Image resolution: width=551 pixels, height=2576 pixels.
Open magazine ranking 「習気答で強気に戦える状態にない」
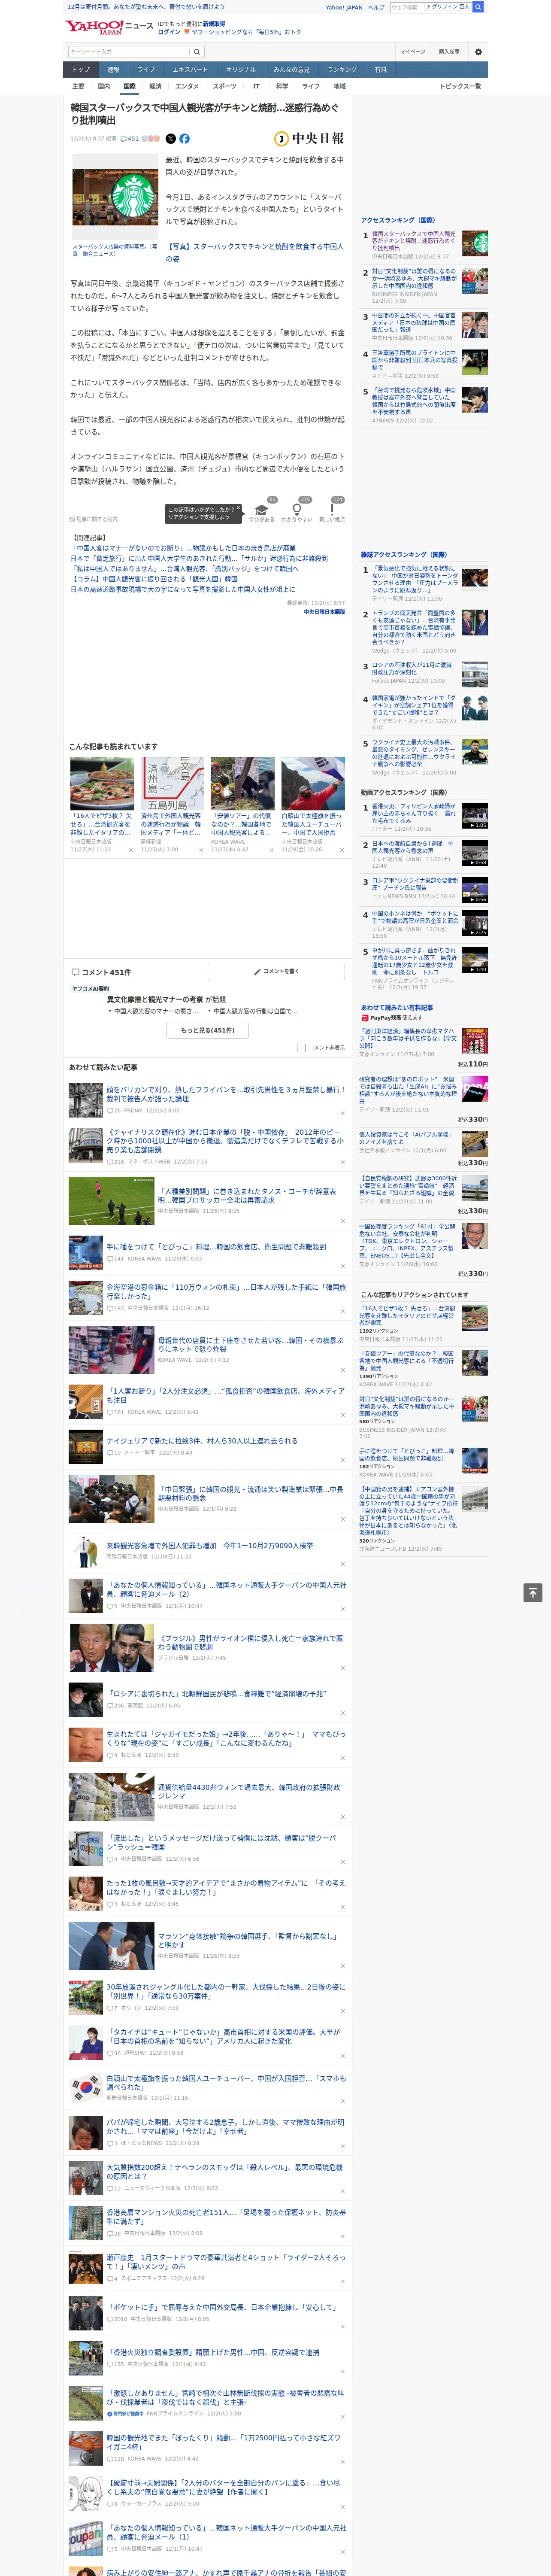[x=415, y=580]
